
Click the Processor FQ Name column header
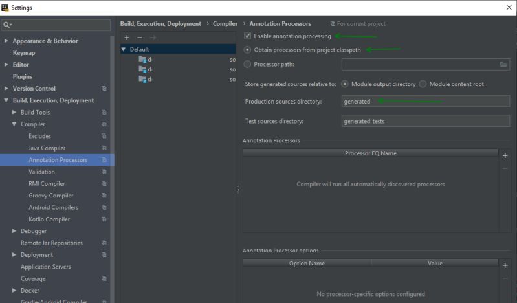click(x=370, y=153)
